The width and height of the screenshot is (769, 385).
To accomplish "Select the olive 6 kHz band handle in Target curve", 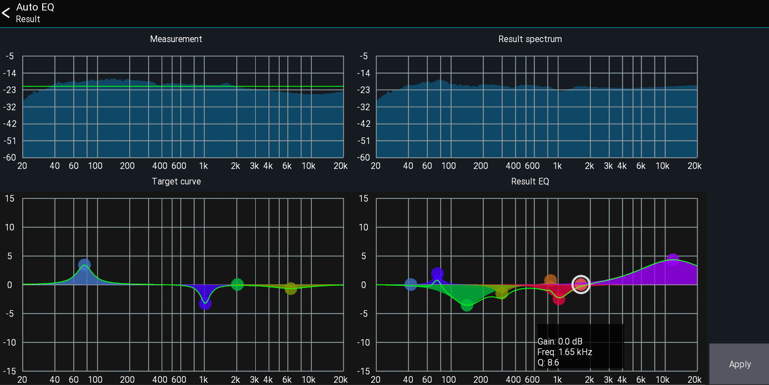I will [291, 289].
